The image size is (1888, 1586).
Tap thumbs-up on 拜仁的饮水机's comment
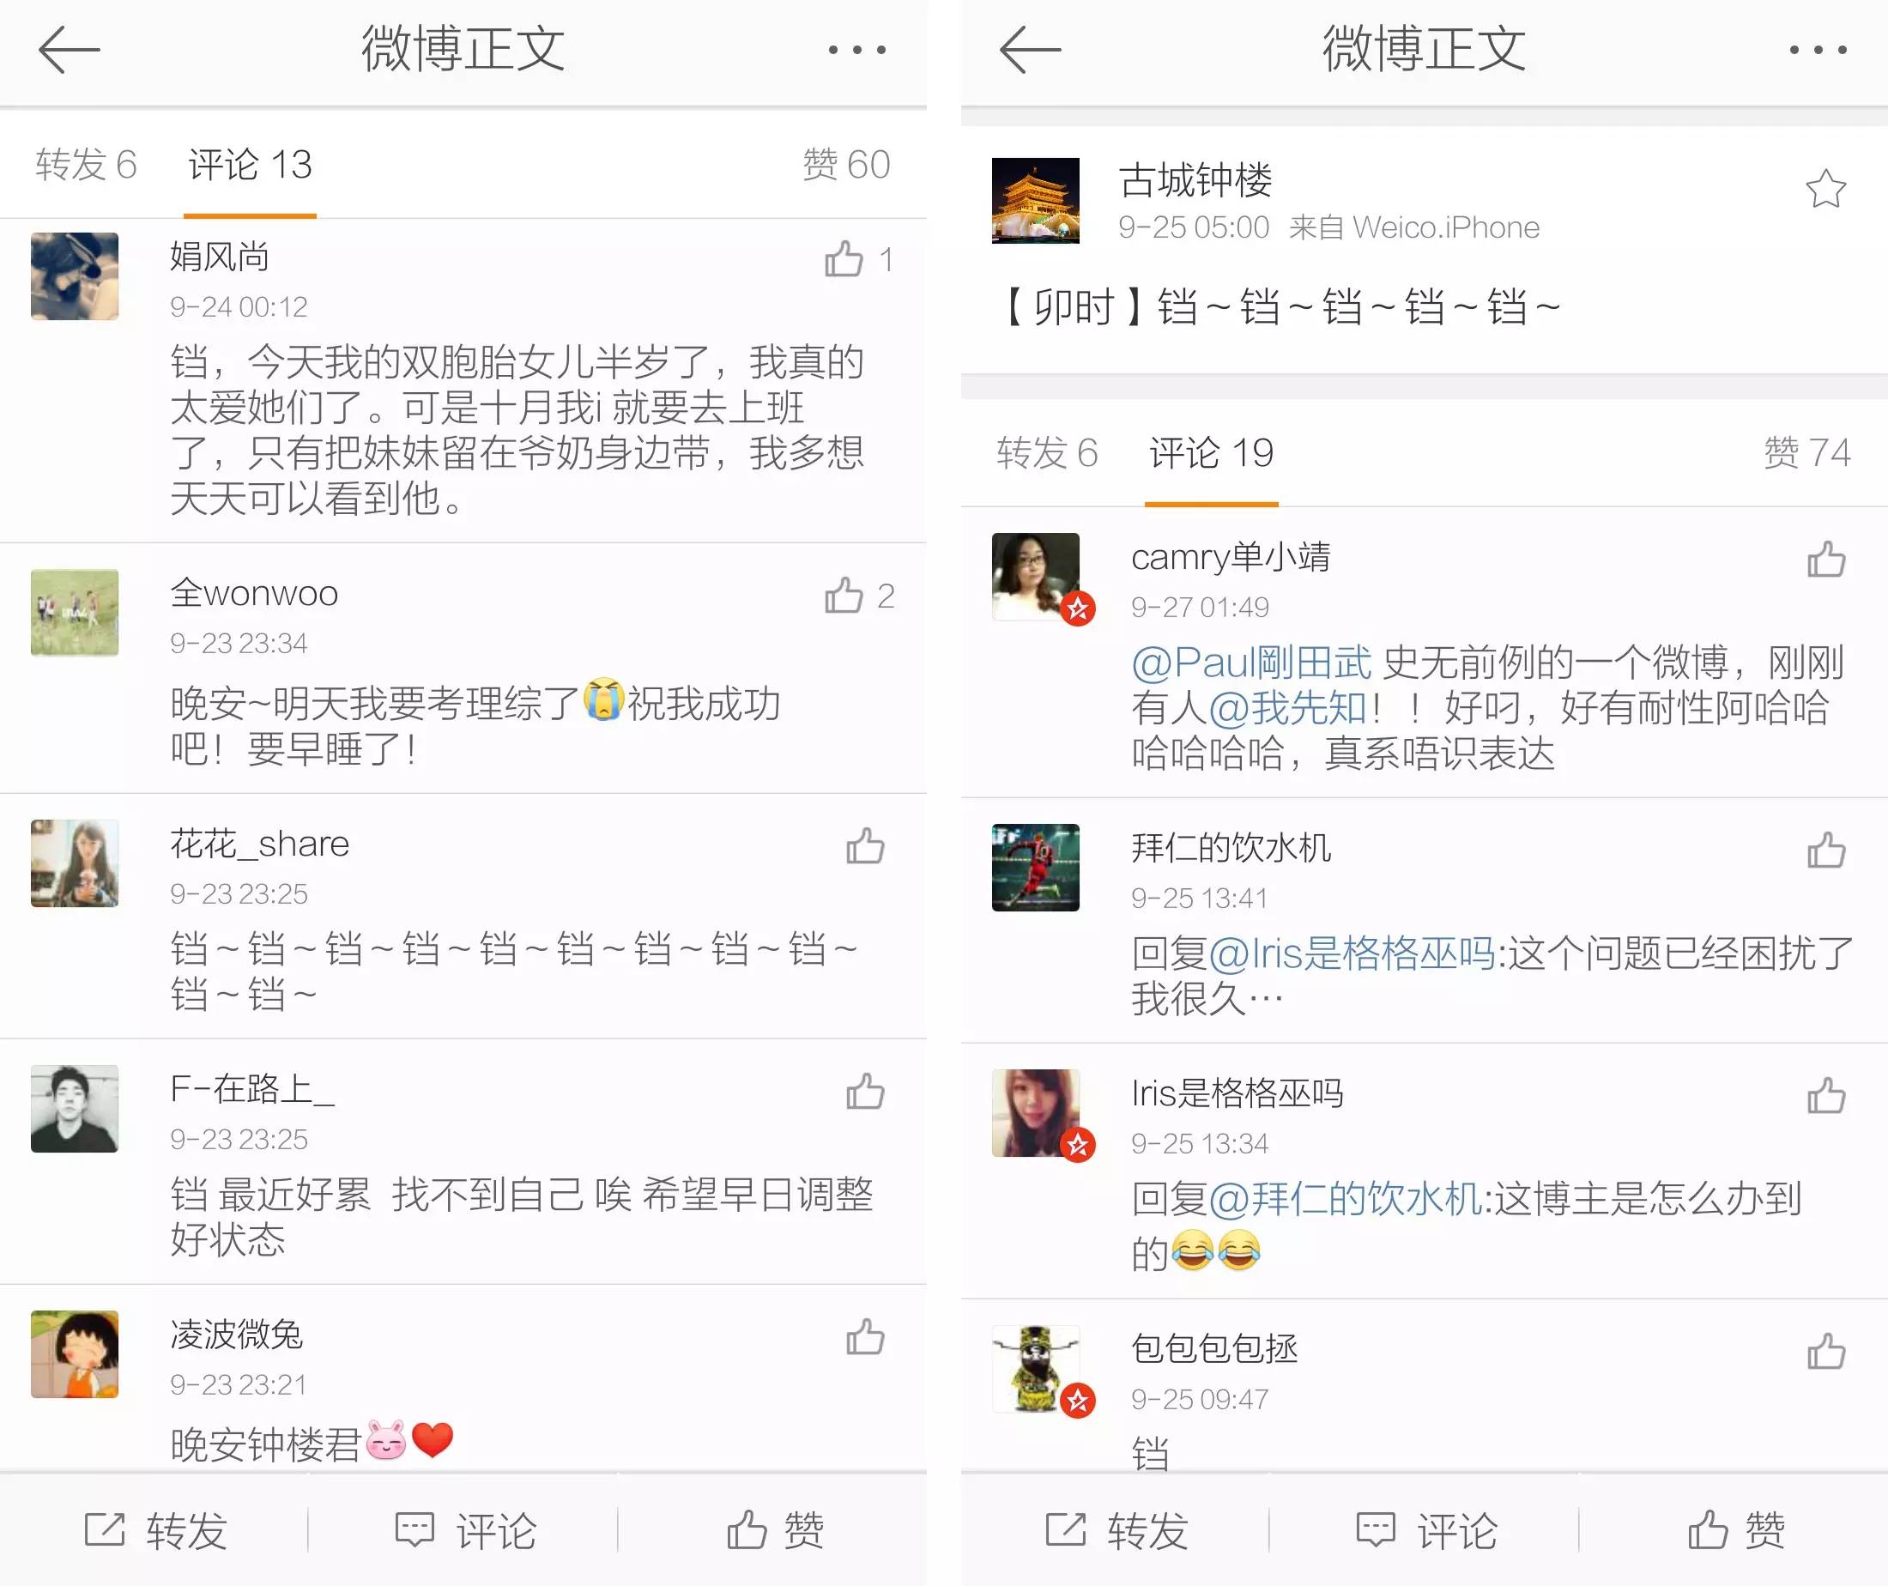coord(1826,850)
